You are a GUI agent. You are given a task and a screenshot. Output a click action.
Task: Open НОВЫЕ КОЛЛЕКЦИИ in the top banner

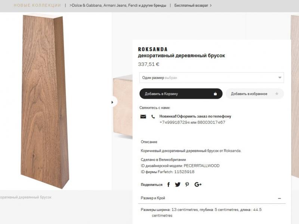tap(37, 6)
